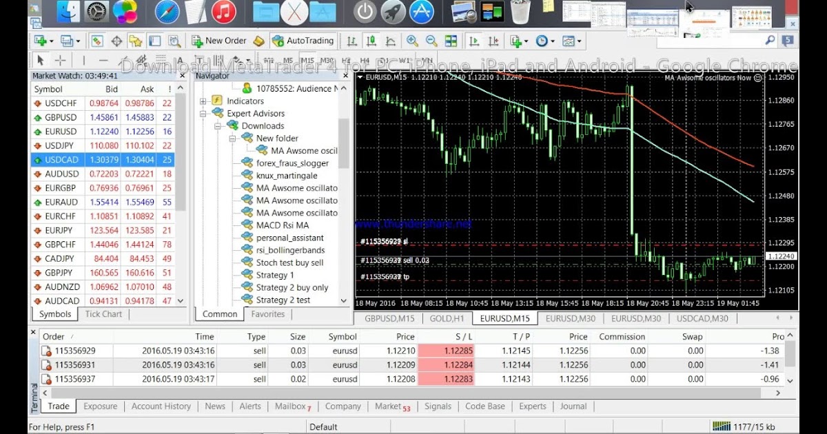Viewport: 827px width, 434px height.
Task: Switch to Account History tab
Action: 161,406
